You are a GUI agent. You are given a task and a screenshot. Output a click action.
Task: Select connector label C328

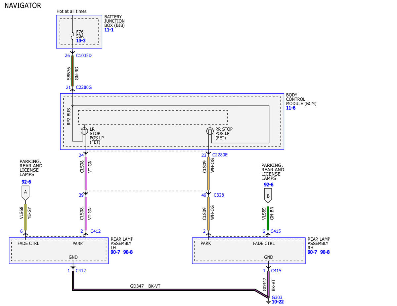219,195
